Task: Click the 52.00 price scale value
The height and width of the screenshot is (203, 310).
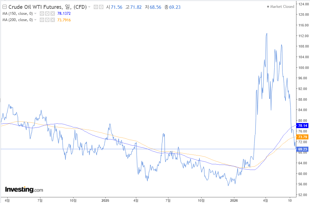Action: point(303,195)
